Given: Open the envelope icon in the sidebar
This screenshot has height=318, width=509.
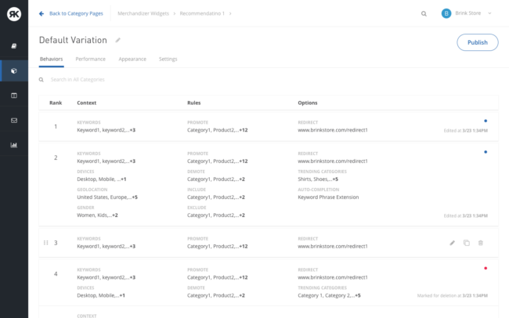Looking at the screenshot, I should 13,121.
